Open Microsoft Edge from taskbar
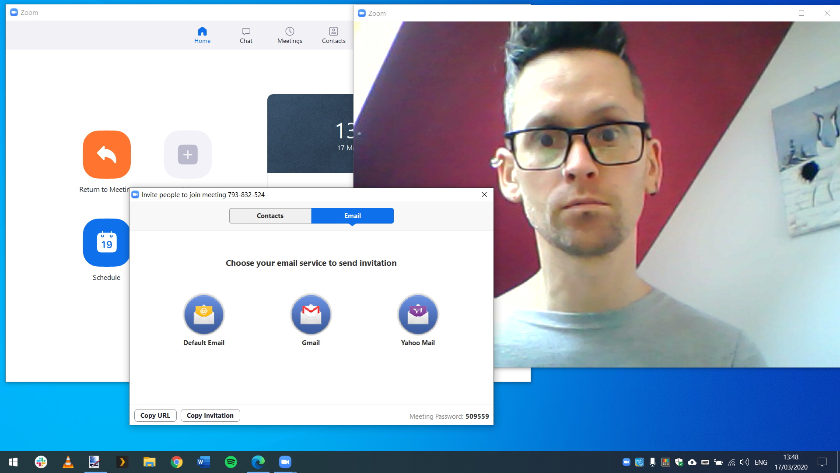The height and width of the screenshot is (473, 840). tap(258, 462)
